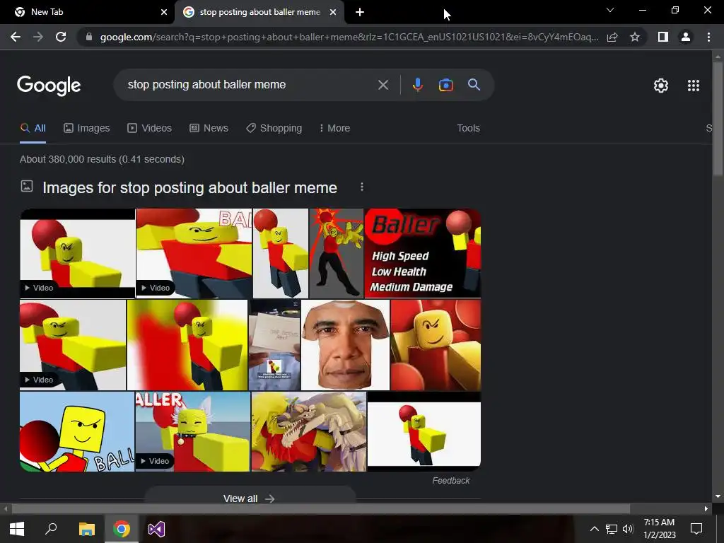724x543 pixels.
Task: Search by image with Google Lens
Action: pos(445,85)
